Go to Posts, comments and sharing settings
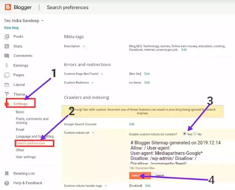Screen dimensions: 235x190 [32, 121]
